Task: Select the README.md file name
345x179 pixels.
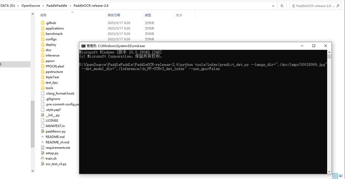Action: coord(55,137)
